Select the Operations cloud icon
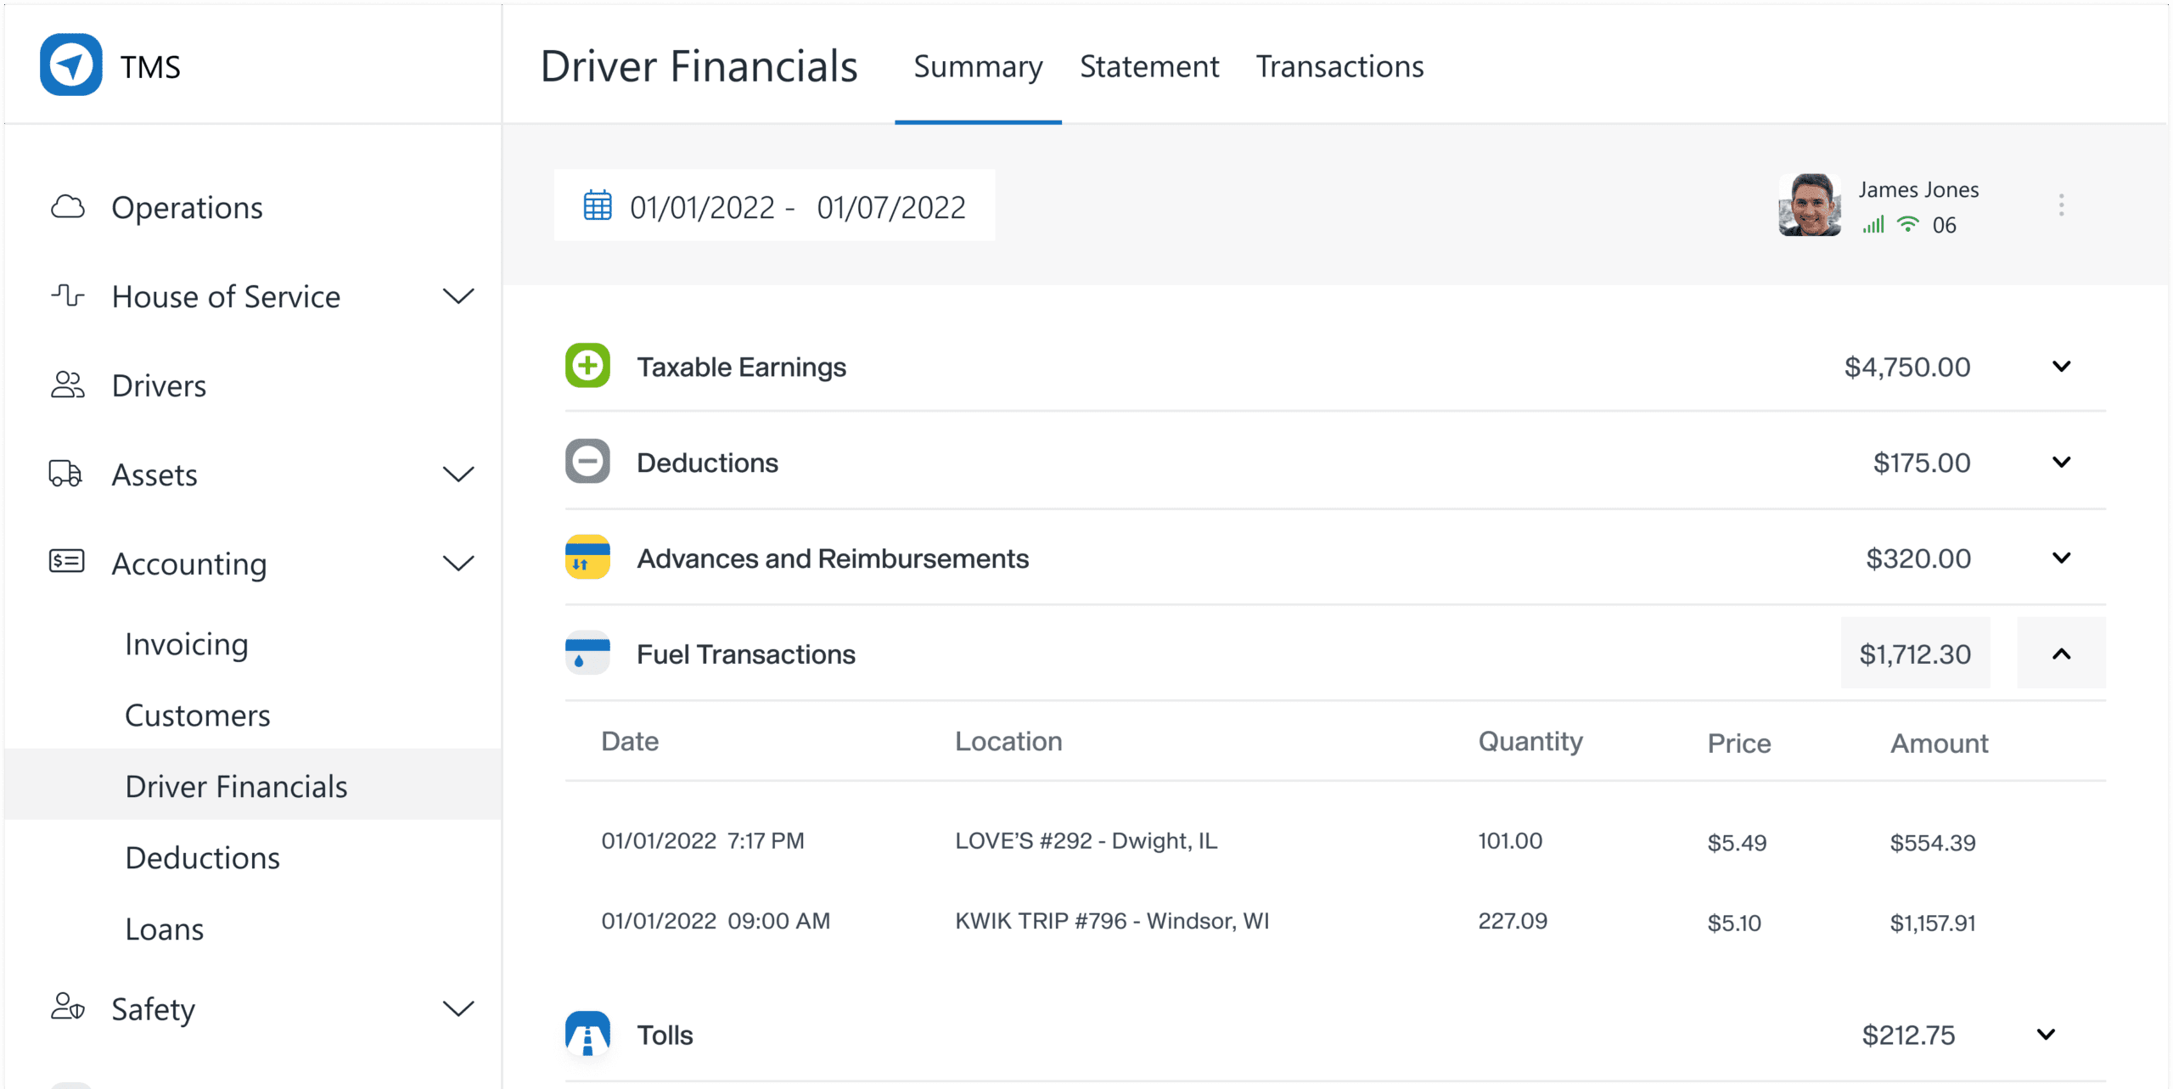 coord(69,206)
